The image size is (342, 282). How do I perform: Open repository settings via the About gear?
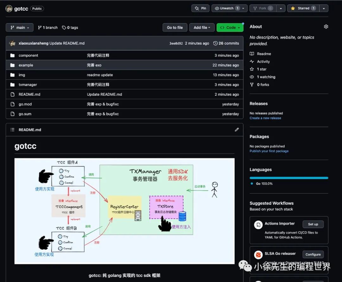pos(326,27)
